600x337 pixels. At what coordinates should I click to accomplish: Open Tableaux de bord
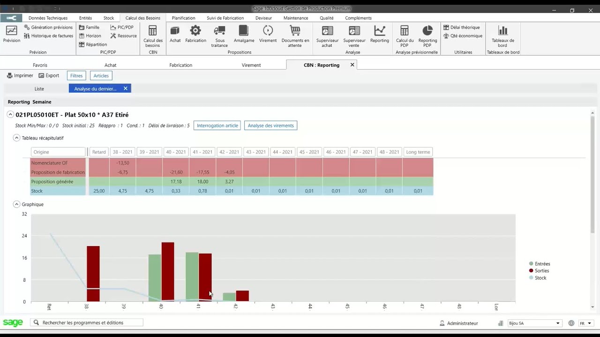[503, 36]
